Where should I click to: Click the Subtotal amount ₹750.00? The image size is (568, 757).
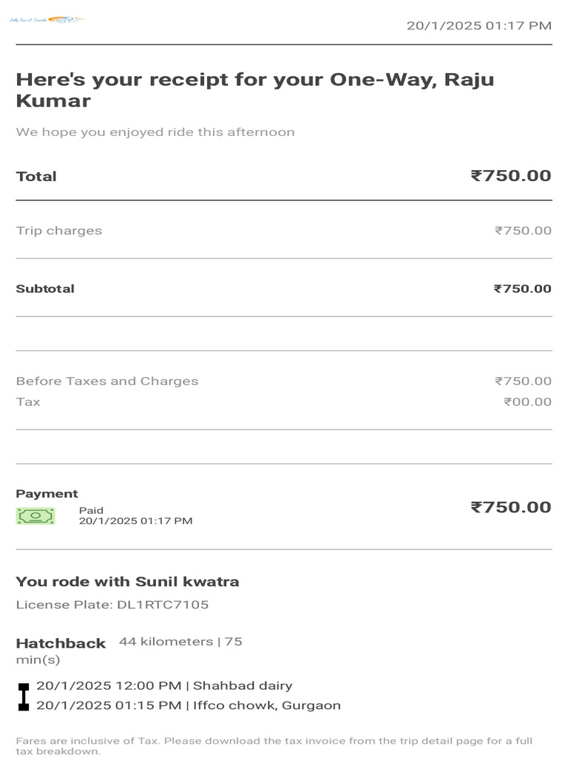tap(522, 288)
